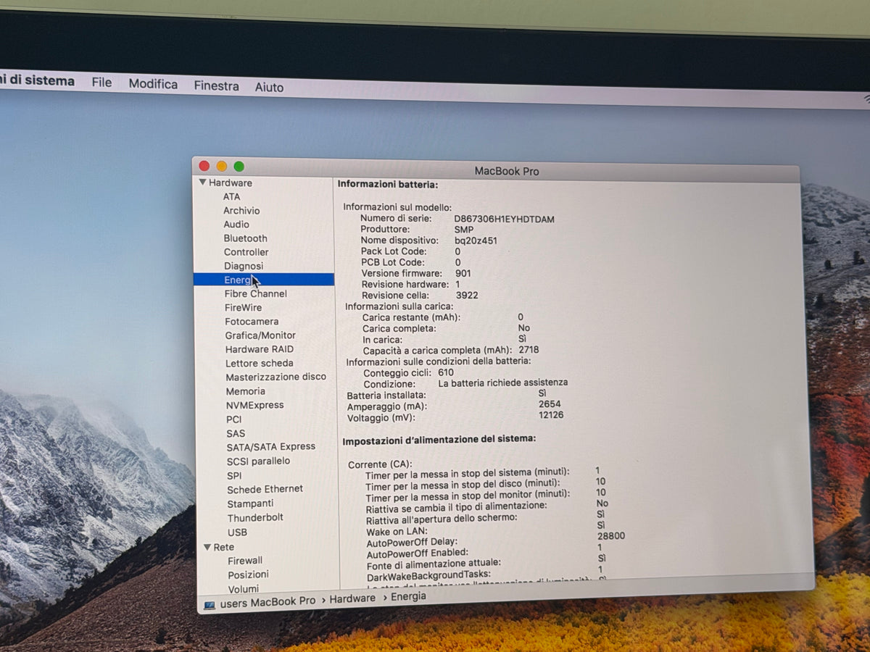Click the 'Wake on LAN:' label
Screen dimensions: 870x652
coord(396,530)
